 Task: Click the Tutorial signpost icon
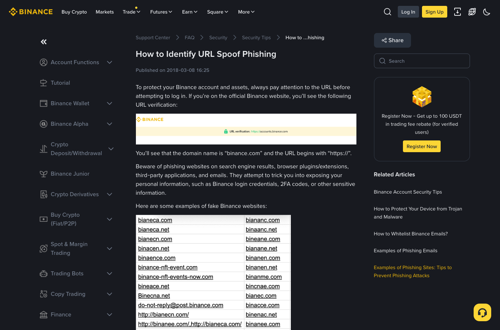pyautogui.click(x=44, y=83)
